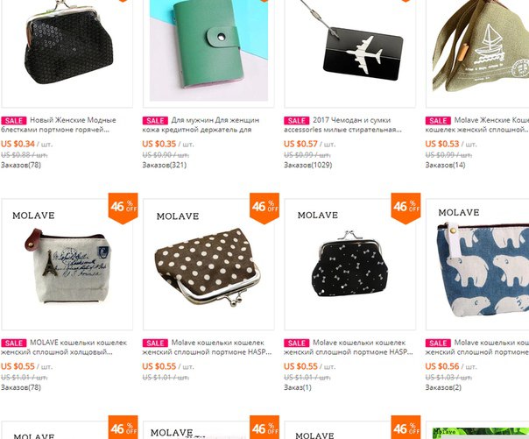
Task: Open the brown polka dot purse image
Action: point(208,265)
